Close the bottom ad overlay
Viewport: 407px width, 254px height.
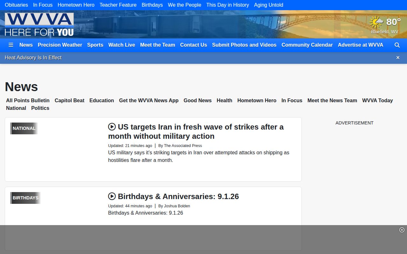402,230
